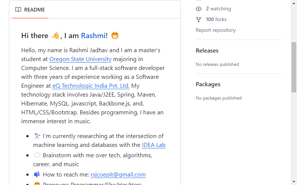The image size is (297, 185).
Task: Open the Releases heading link
Action: pos(207,51)
